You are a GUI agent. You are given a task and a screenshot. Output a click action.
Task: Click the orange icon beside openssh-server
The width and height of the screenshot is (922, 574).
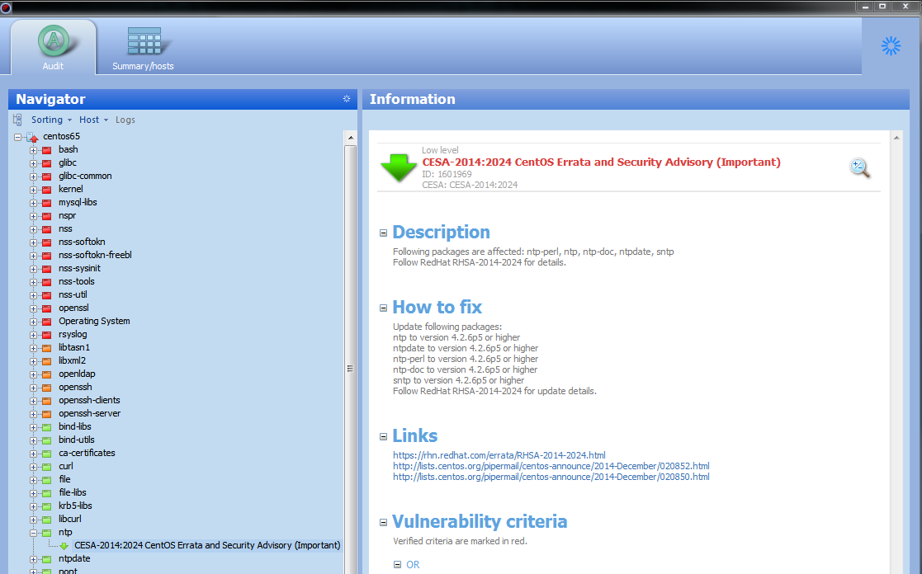coord(46,414)
